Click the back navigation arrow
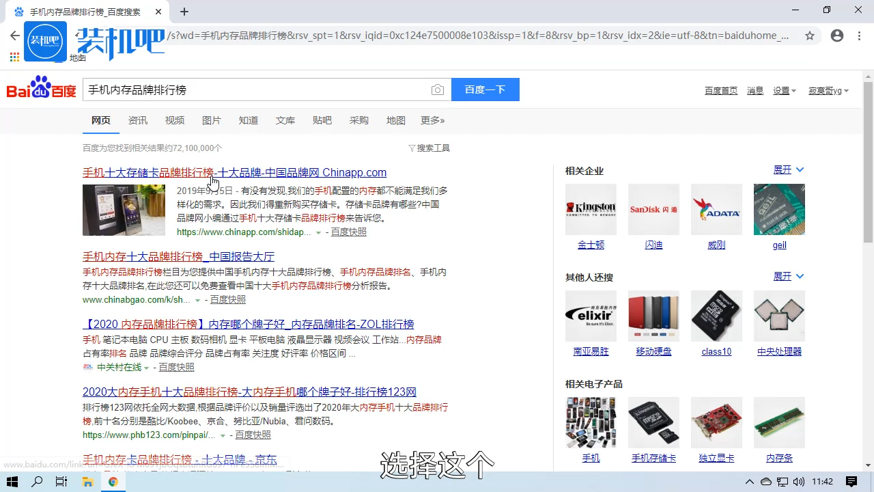 pos(15,36)
